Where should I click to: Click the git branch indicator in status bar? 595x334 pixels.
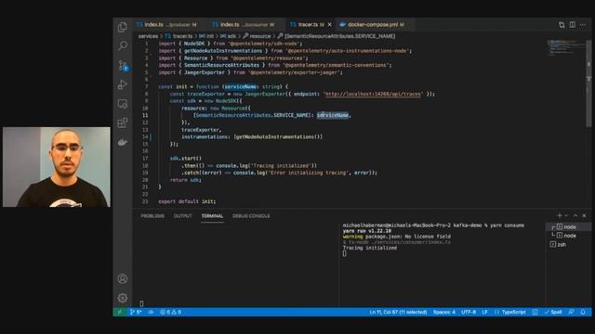tap(136, 312)
